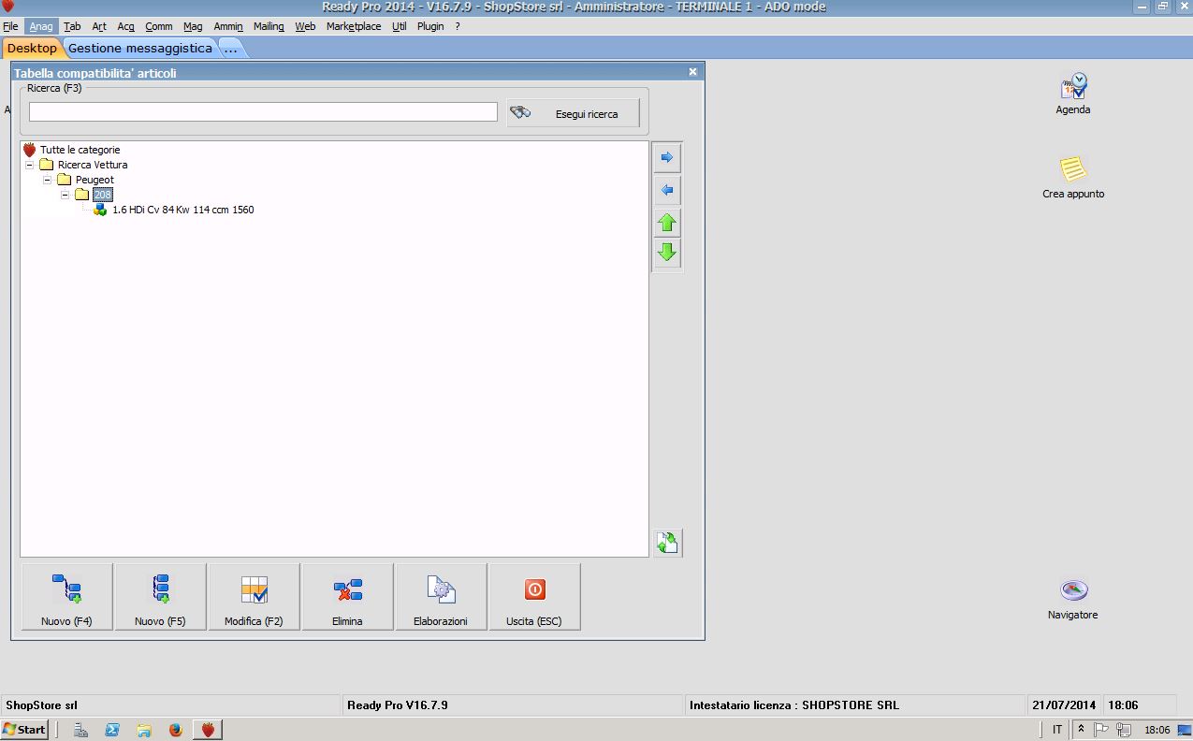Click the Windows Start button
This screenshot has height=741, width=1193.
pos(24,729)
